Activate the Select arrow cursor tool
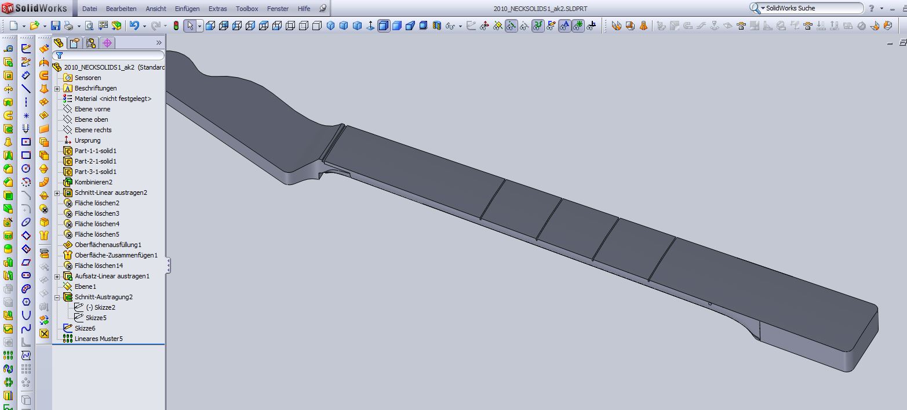This screenshot has width=907, height=410. pyautogui.click(x=190, y=26)
